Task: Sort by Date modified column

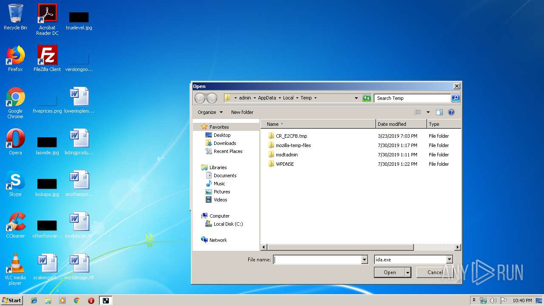Action: [x=401, y=124]
